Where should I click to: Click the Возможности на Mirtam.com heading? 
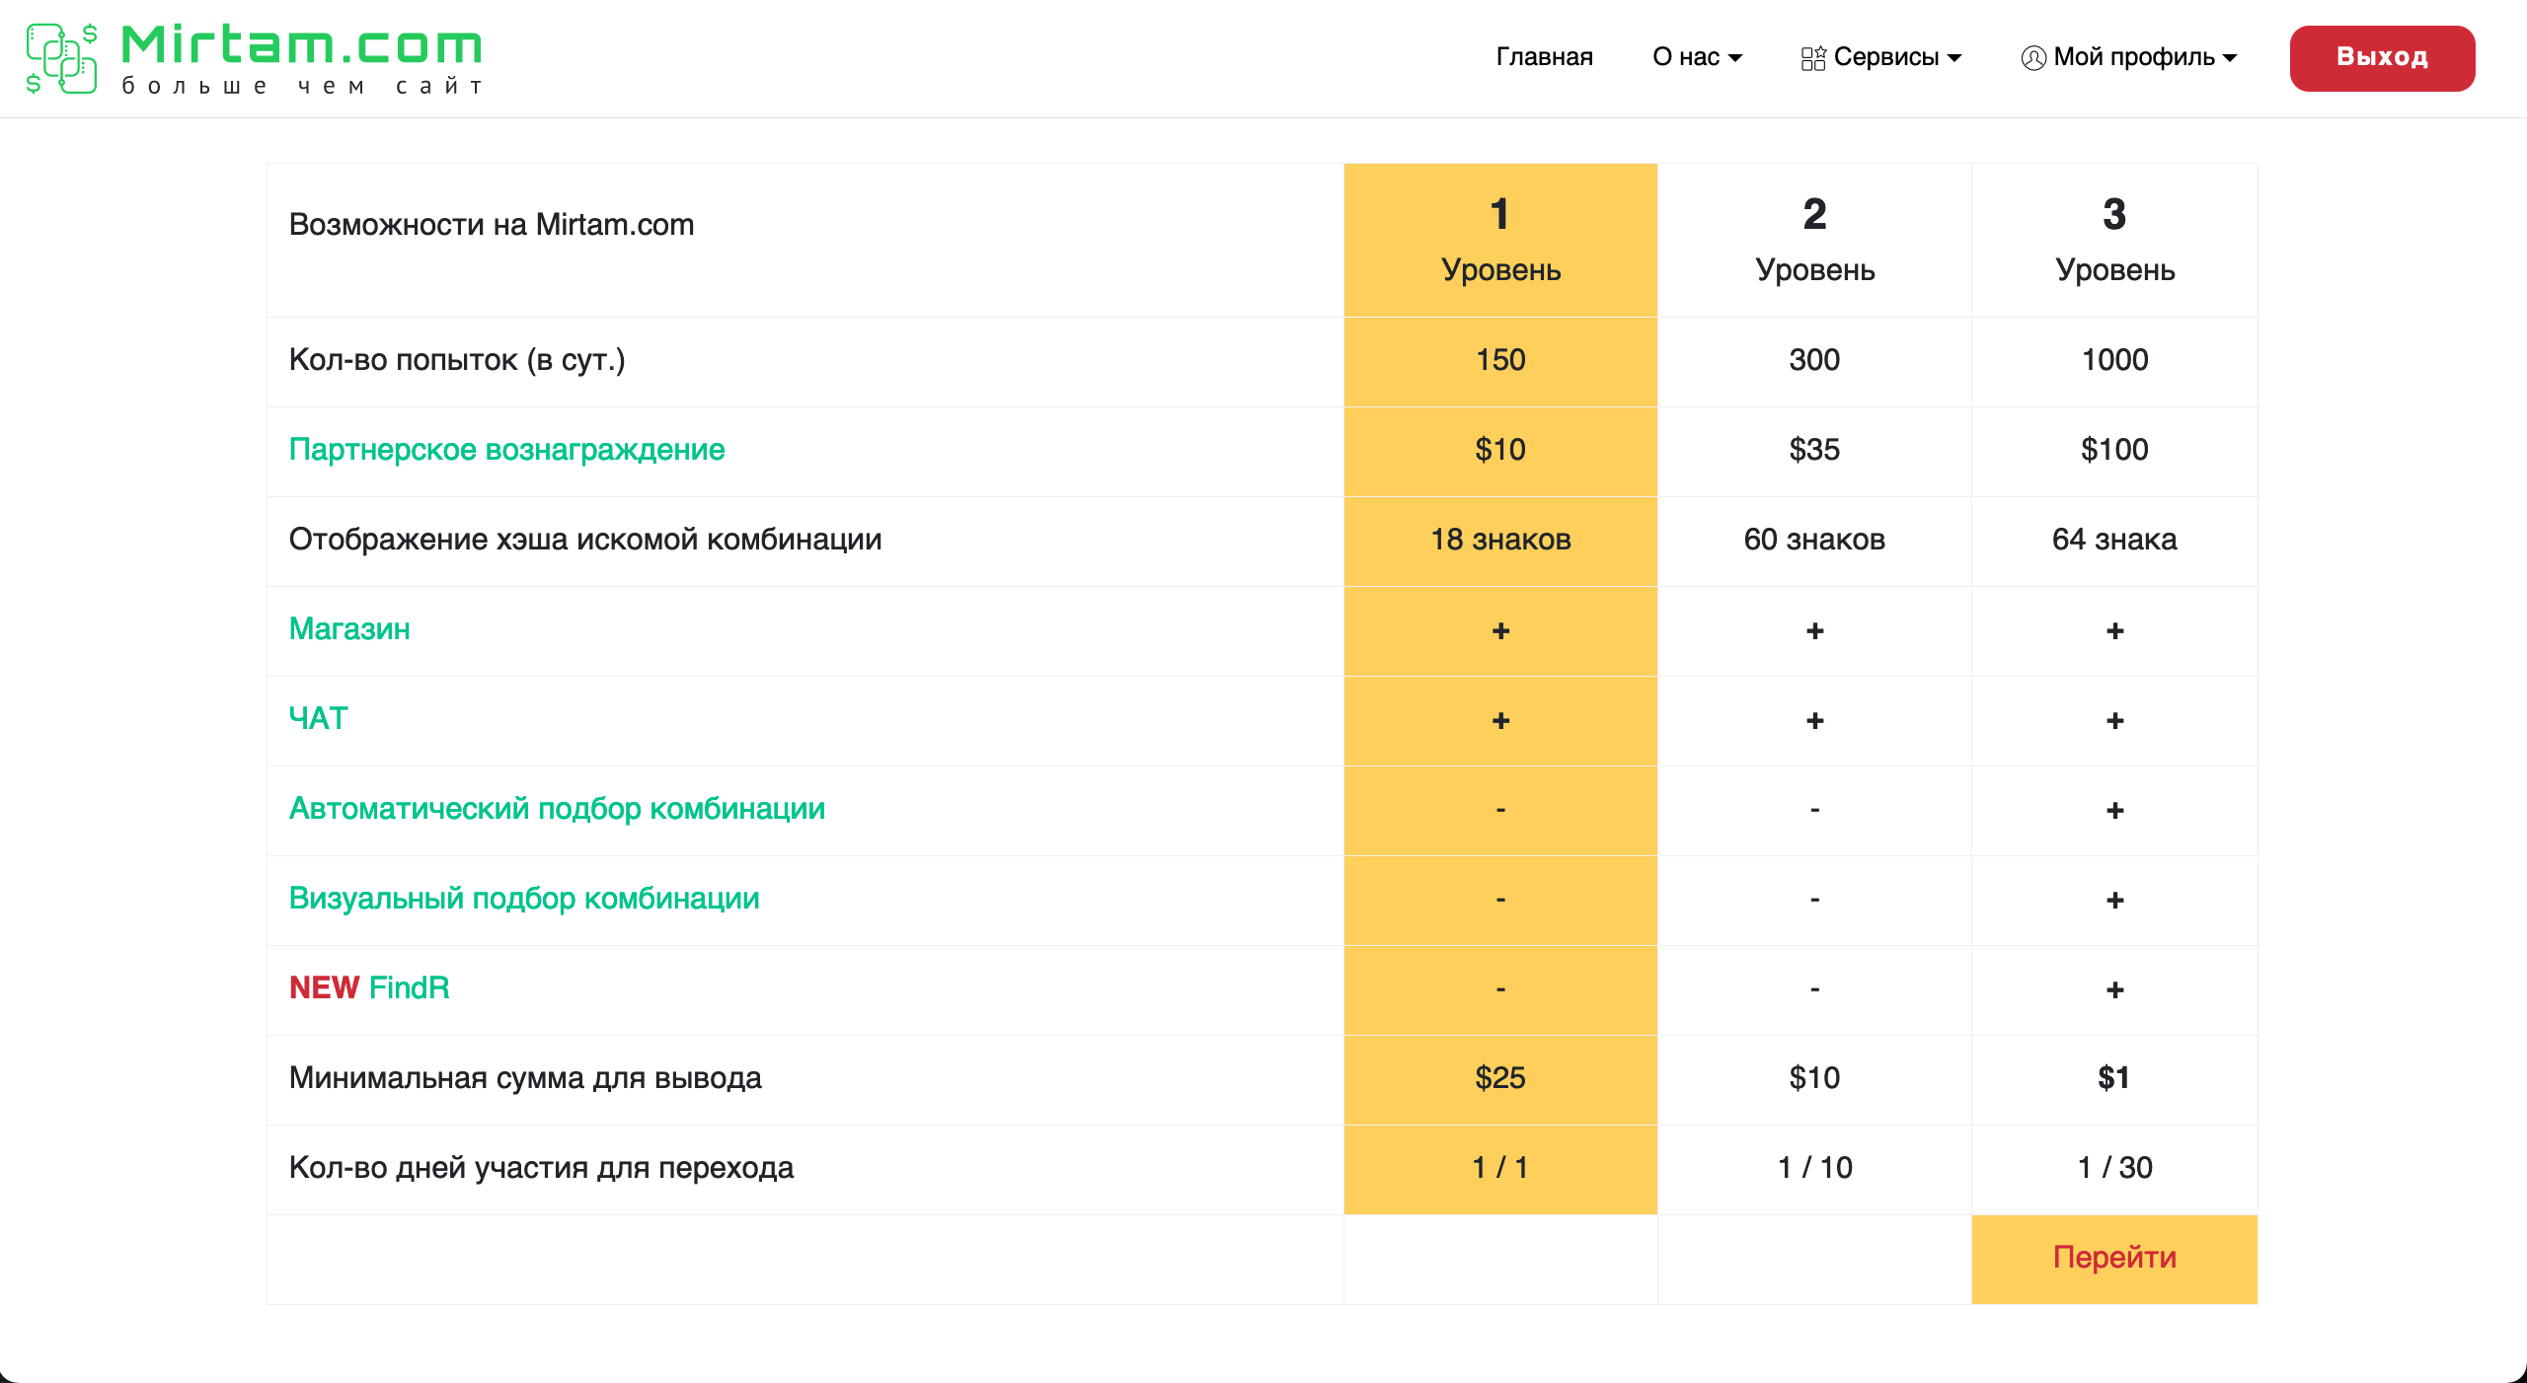pyautogui.click(x=492, y=225)
